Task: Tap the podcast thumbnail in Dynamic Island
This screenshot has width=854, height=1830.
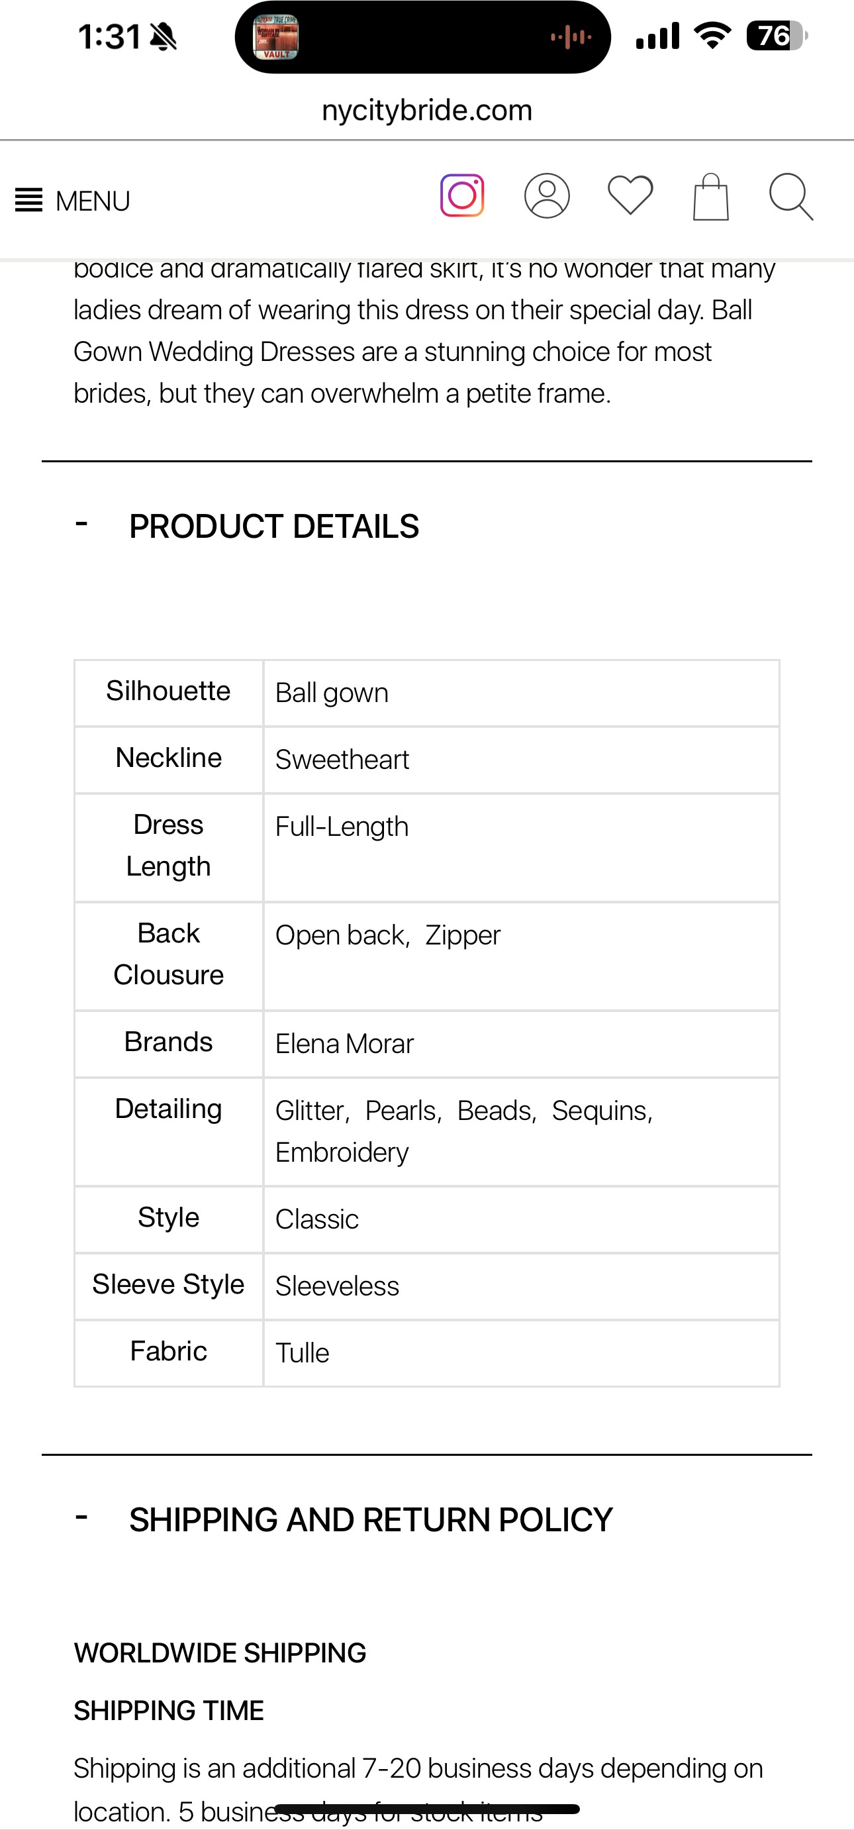Action: pyautogui.click(x=276, y=37)
